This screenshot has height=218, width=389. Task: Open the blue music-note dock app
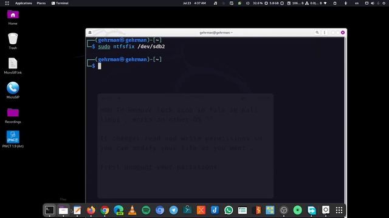(x=215, y=210)
